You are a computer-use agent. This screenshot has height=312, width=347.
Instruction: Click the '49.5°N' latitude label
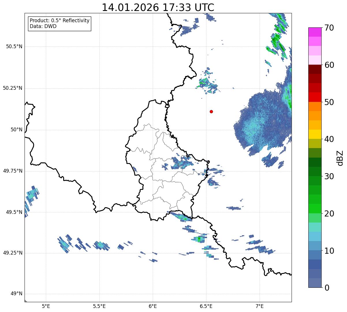click(x=14, y=212)
